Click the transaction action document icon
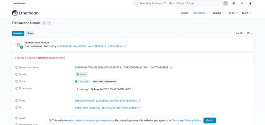 click(18, 45)
